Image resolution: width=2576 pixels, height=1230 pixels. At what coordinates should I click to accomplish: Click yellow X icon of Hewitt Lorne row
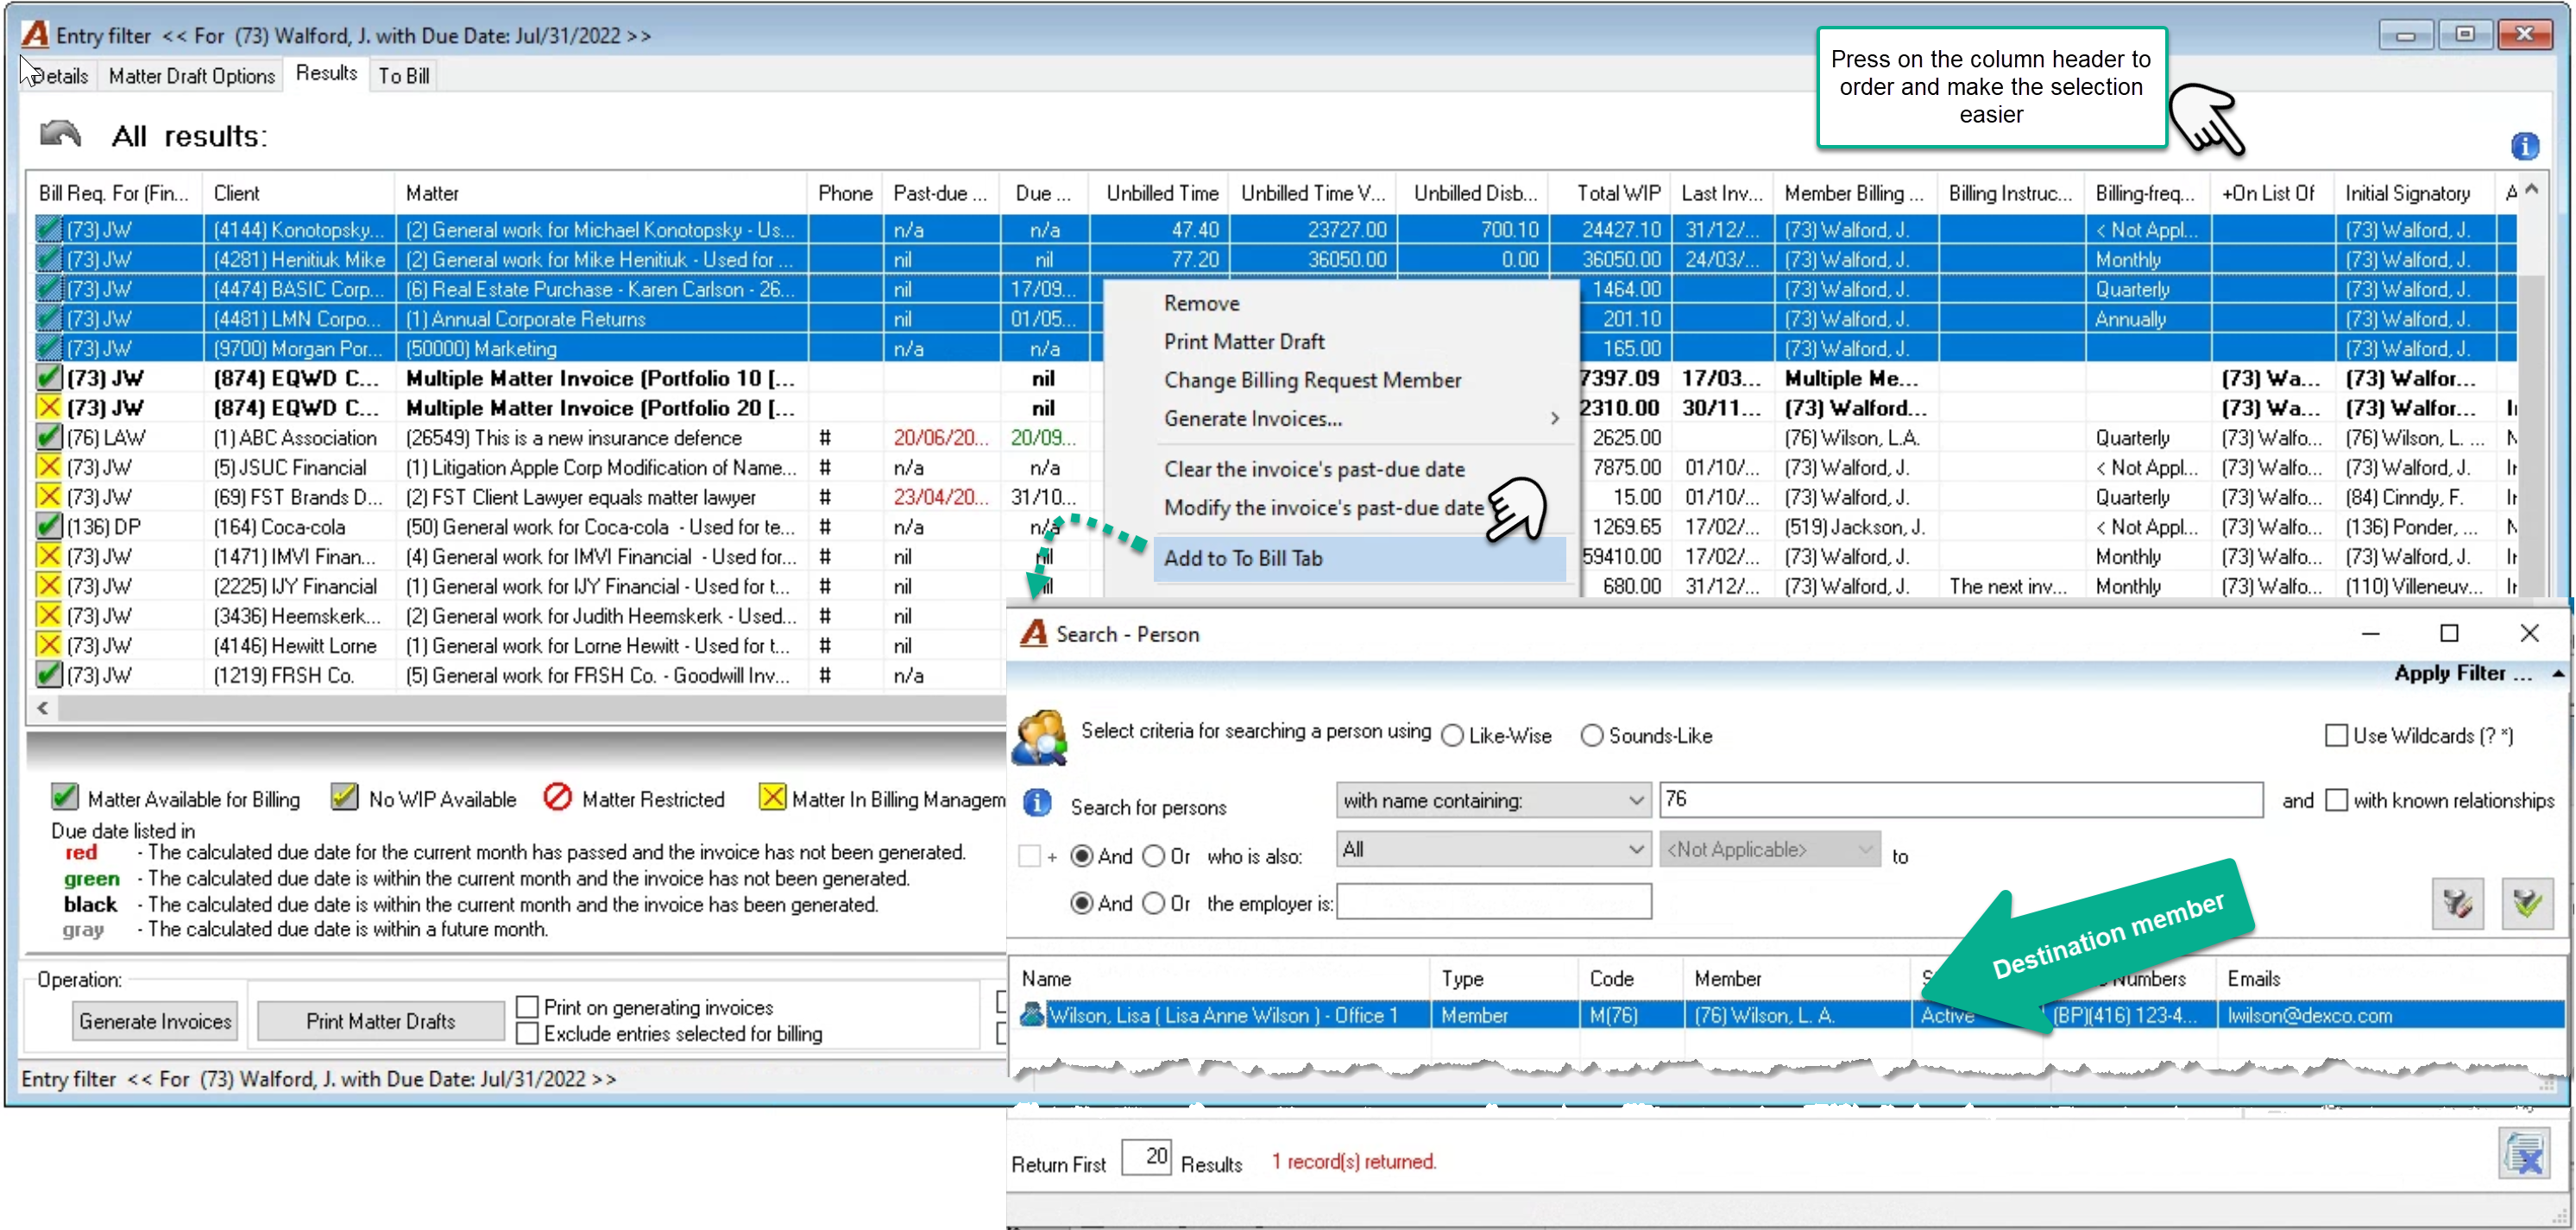pyautogui.click(x=48, y=645)
